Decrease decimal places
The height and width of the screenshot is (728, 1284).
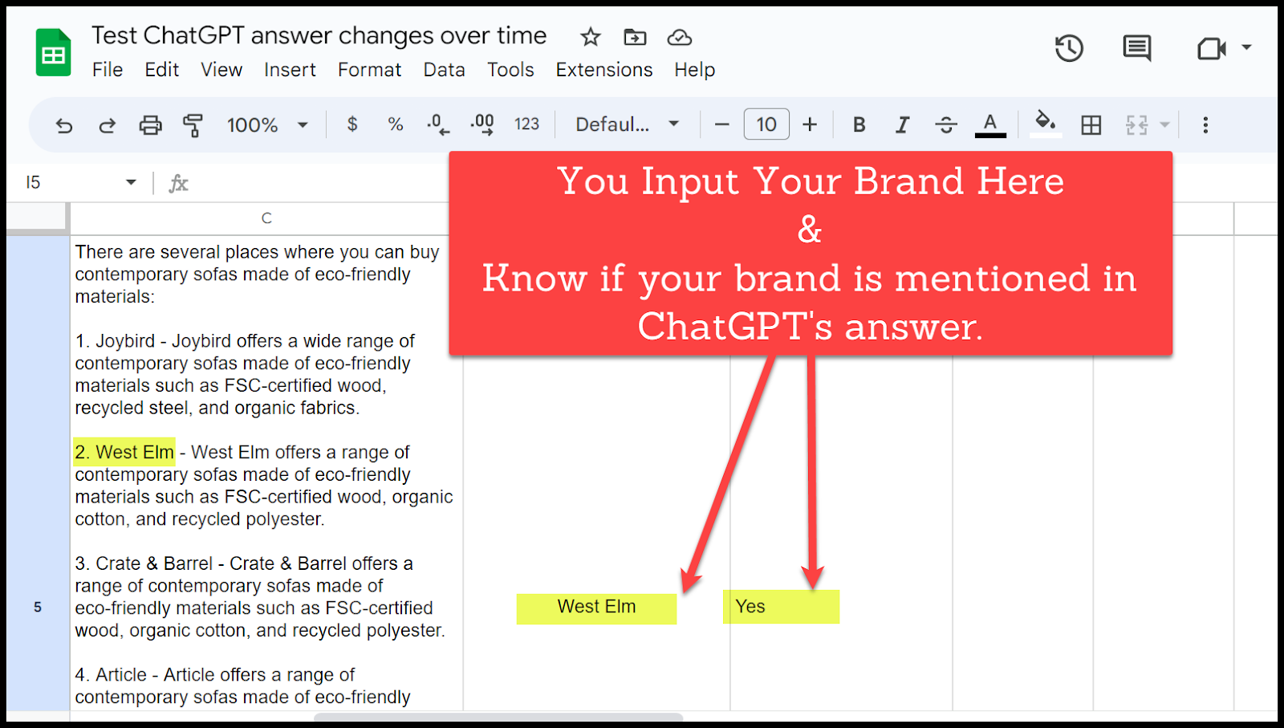pyautogui.click(x=437, y=124)
